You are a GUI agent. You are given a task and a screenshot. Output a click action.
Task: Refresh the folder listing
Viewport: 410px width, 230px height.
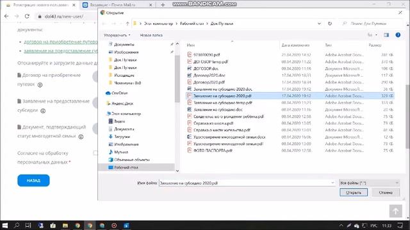point(330,24)
